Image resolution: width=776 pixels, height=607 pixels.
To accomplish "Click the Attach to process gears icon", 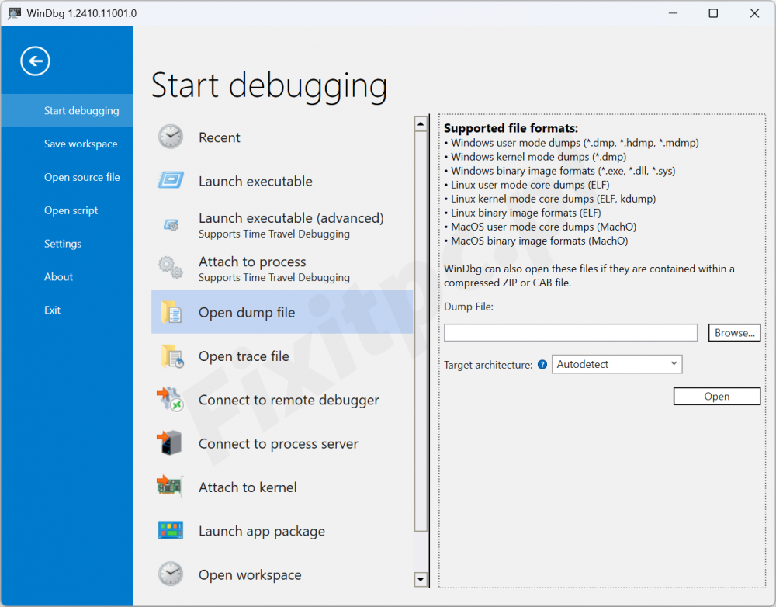I will pos(171,268).
